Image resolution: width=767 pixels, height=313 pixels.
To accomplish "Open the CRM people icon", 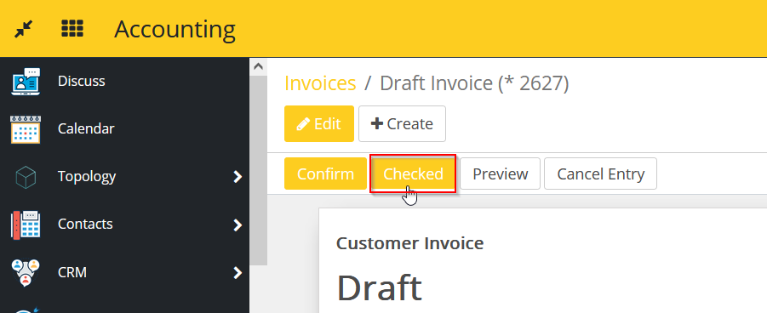I will point(26,272).
